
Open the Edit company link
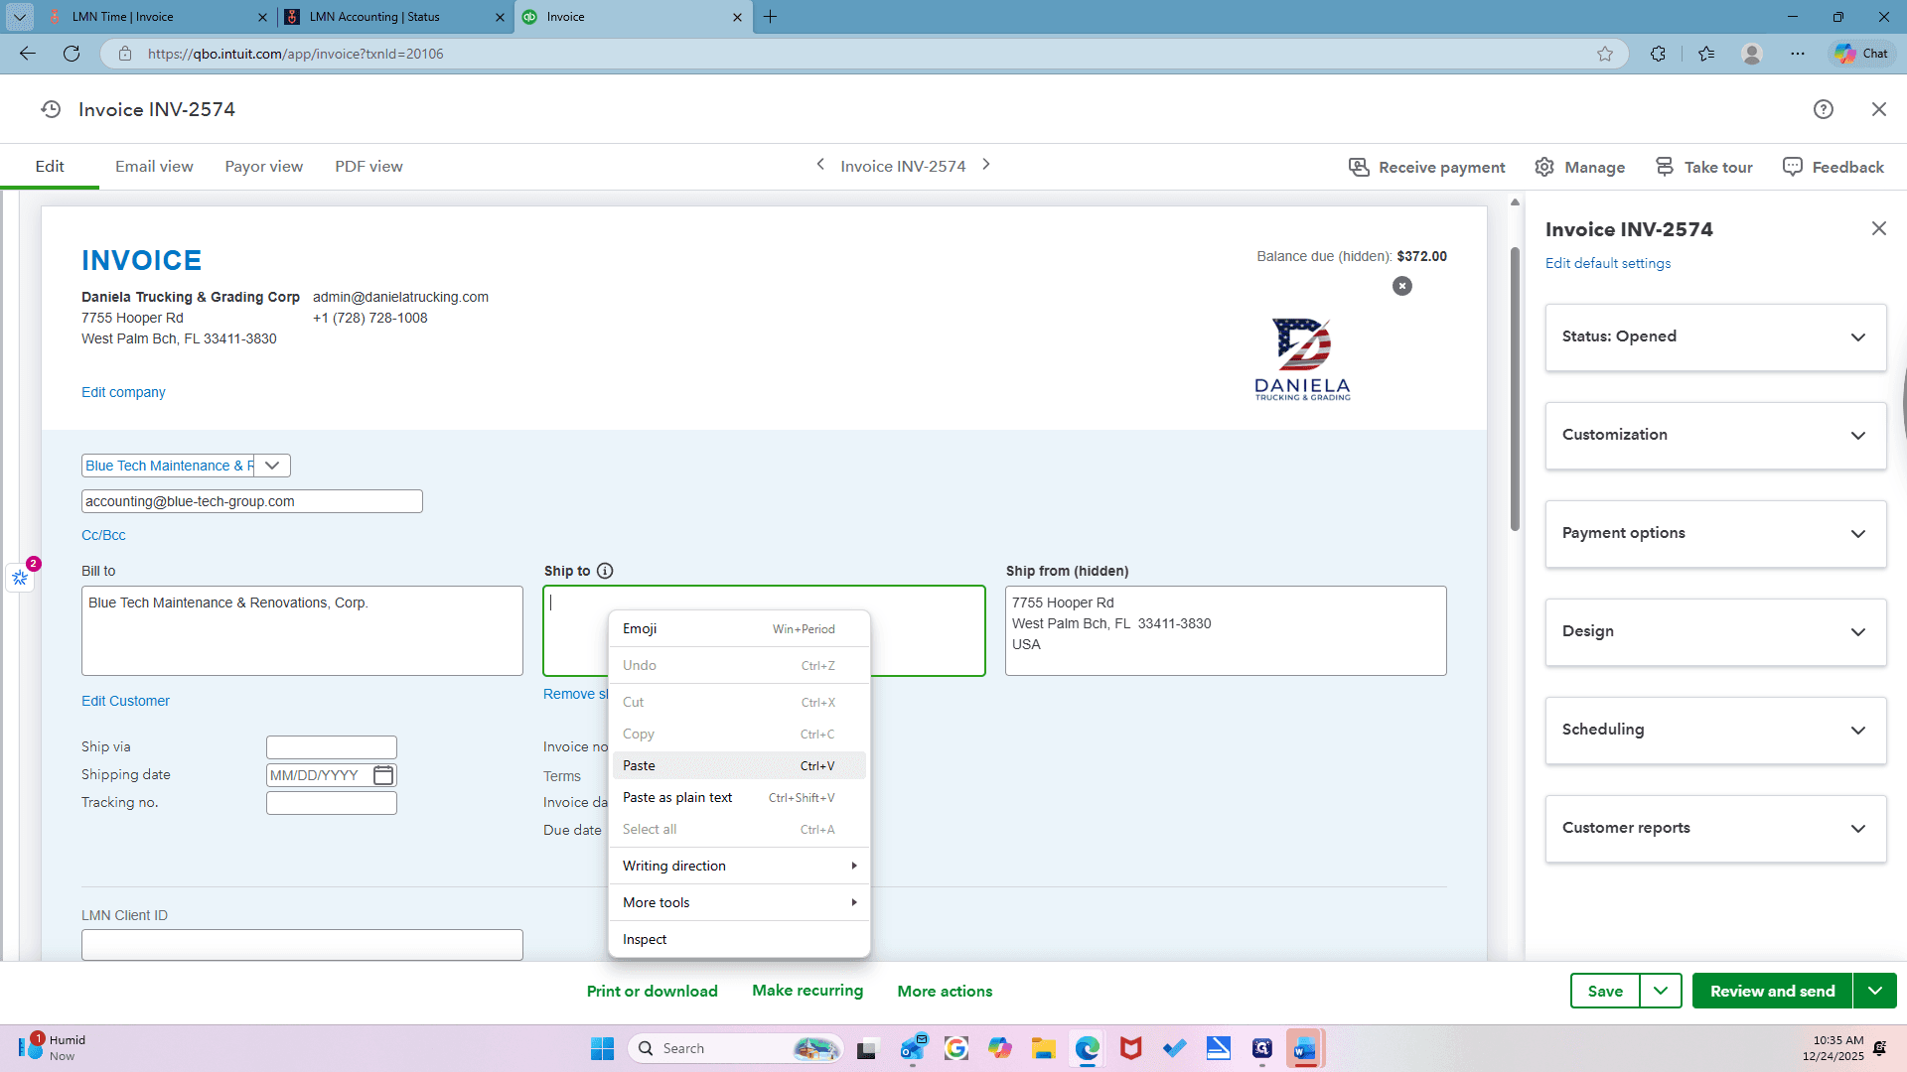[x=123, y=392]
